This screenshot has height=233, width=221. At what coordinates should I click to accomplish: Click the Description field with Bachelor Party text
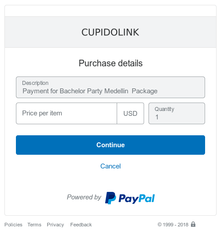[110, 87]
